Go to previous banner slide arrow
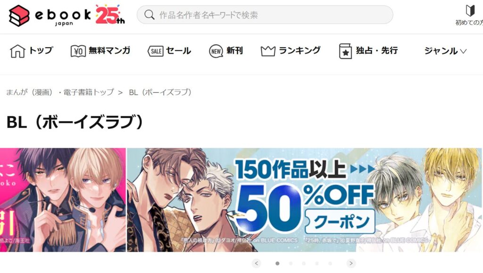Viewport: 483px width, 273px height. 256,264
